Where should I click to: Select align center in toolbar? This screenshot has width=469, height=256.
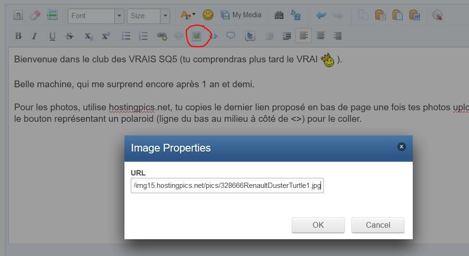click(321, 36)
